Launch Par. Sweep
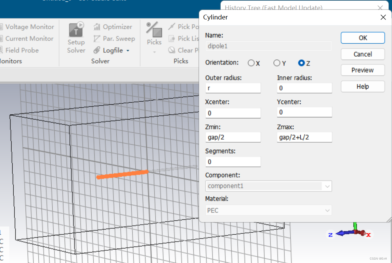The height and width of the screenshot is (263, 392). (114, 39)
